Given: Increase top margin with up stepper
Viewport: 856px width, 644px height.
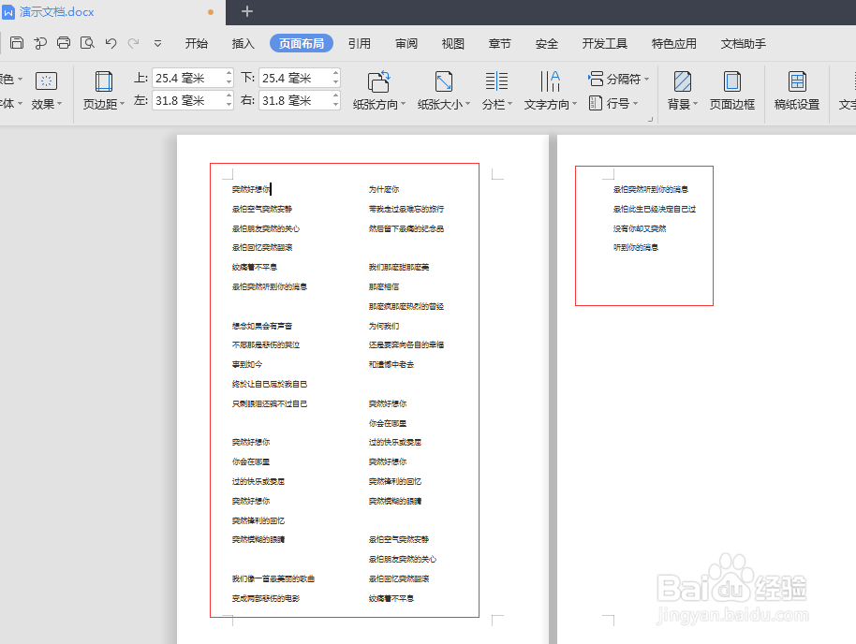Looking at the screenshot, I should point(229,73).
